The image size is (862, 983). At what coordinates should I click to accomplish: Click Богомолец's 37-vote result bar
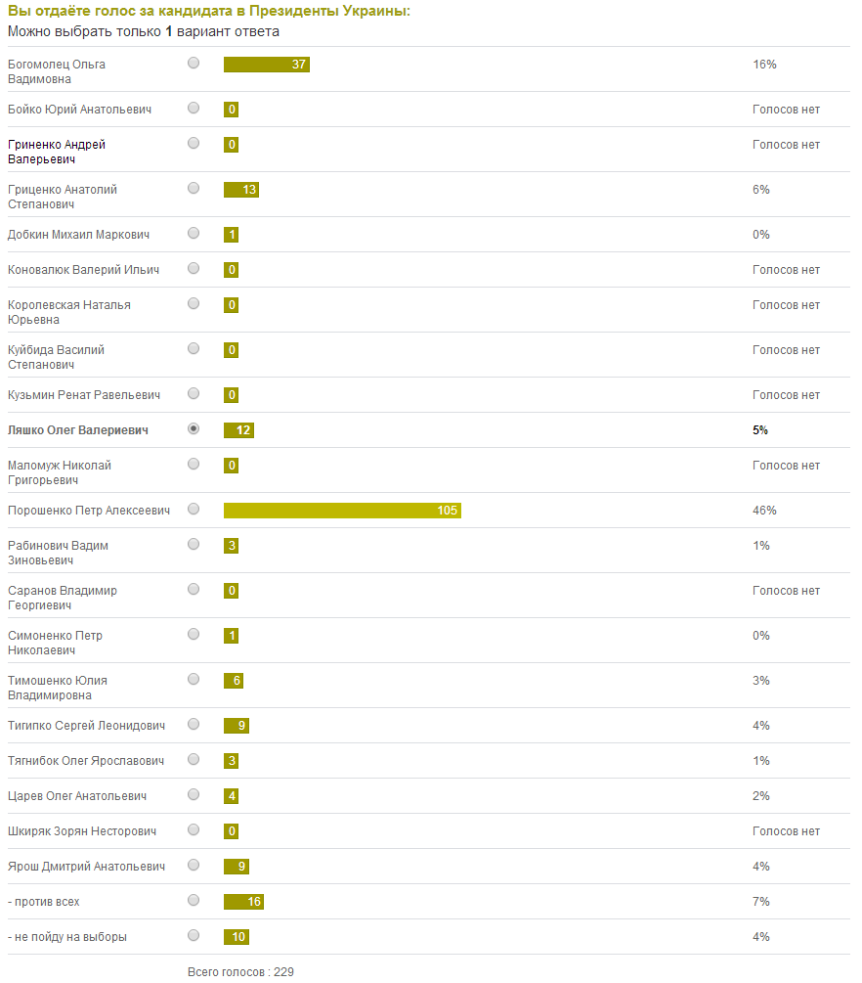click(266, 65)
